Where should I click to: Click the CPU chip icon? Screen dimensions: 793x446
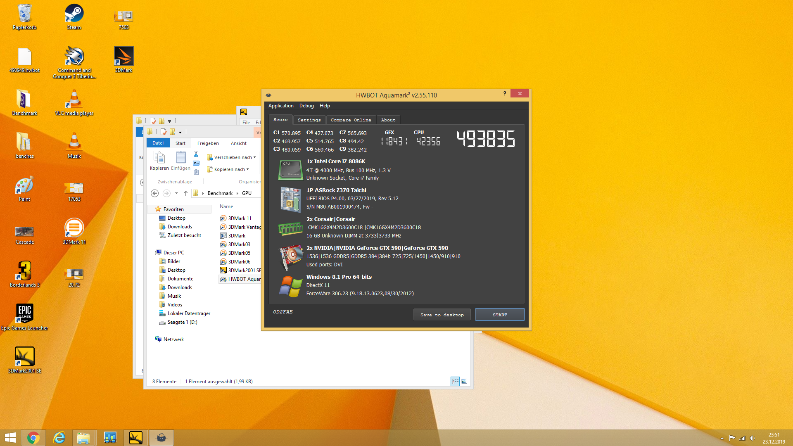coord(290,170)
